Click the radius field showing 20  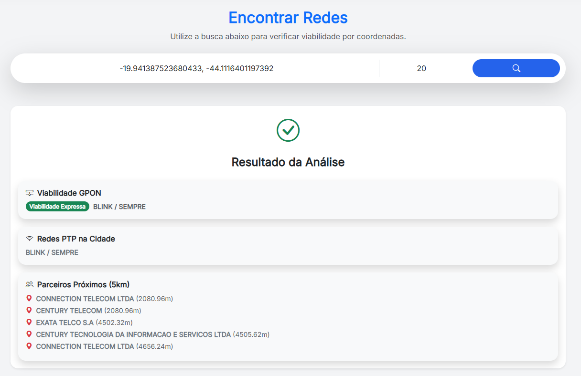tap(421, 68)
